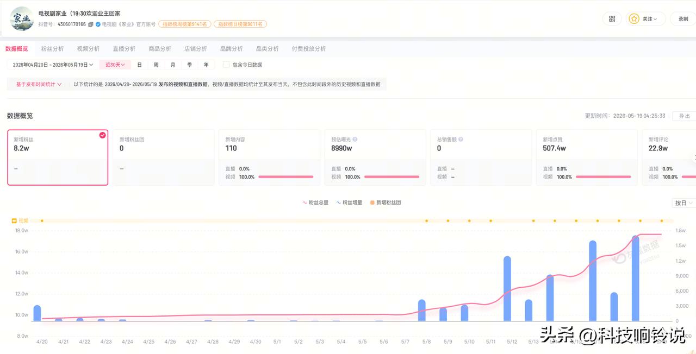Switch to the 商品分析 tab
696x354 pixels.
pyautogui.click(x=160, y=49)
